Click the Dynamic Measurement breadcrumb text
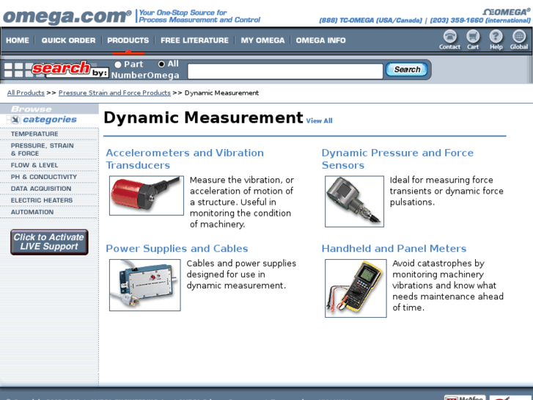This screenshot has width=533, height=400. pos(221,92)
